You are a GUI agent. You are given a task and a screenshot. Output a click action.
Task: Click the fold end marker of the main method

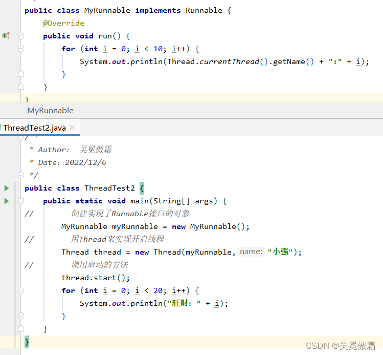tap(21, 328)
